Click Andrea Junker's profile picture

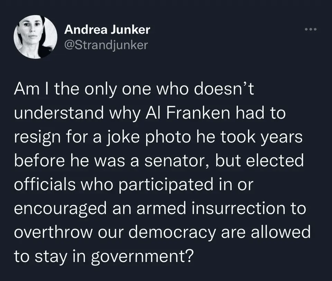pos(35,37)
